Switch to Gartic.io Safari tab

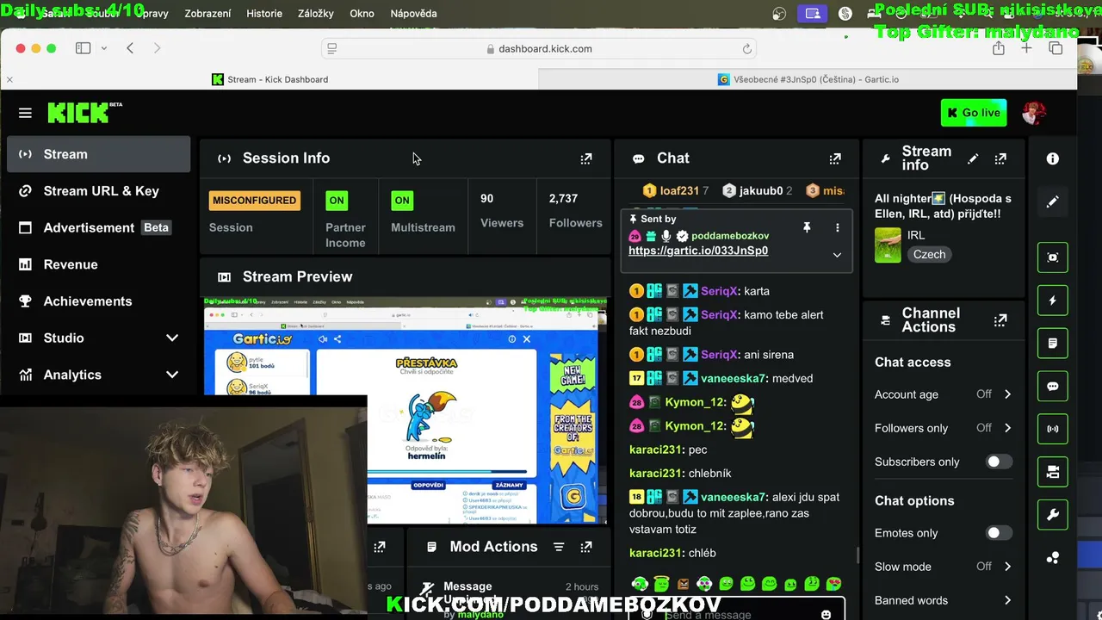808,79
